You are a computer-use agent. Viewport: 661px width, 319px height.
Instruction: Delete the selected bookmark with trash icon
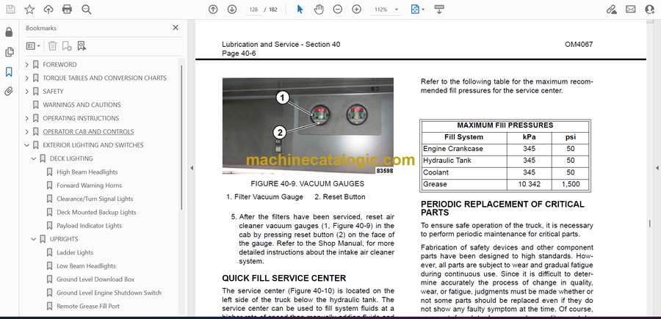click(52, 46)
